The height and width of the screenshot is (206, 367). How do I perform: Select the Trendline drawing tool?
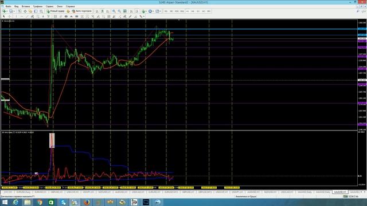click(27, 17)
